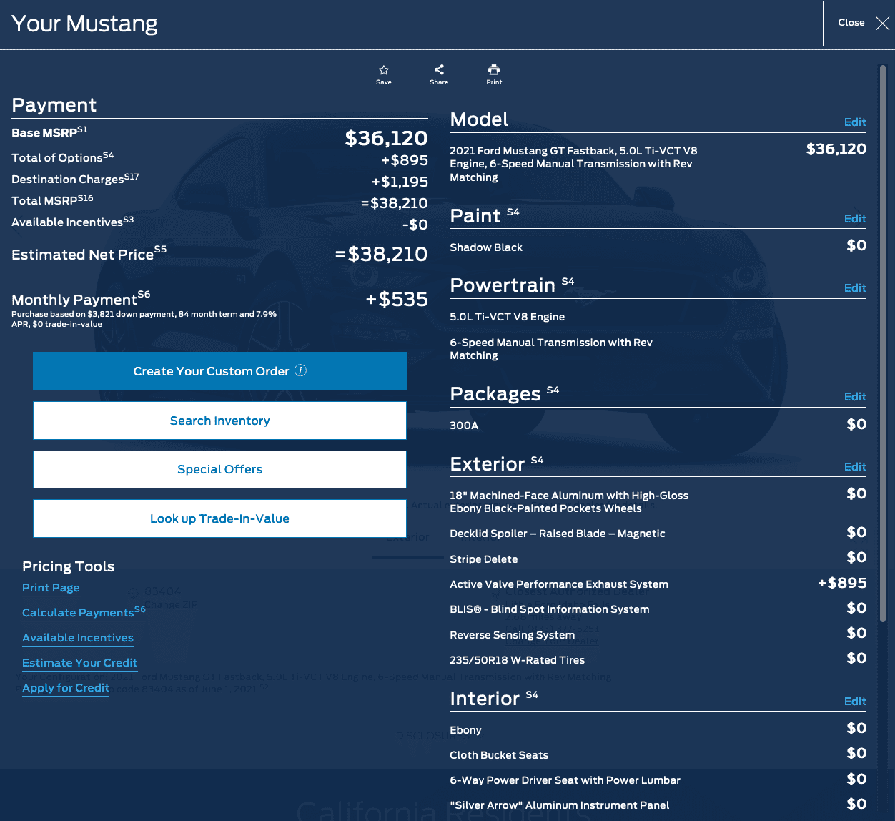
Task: Click the info icon on Create Your Custom Order
Action: click(x=301, y=370)
